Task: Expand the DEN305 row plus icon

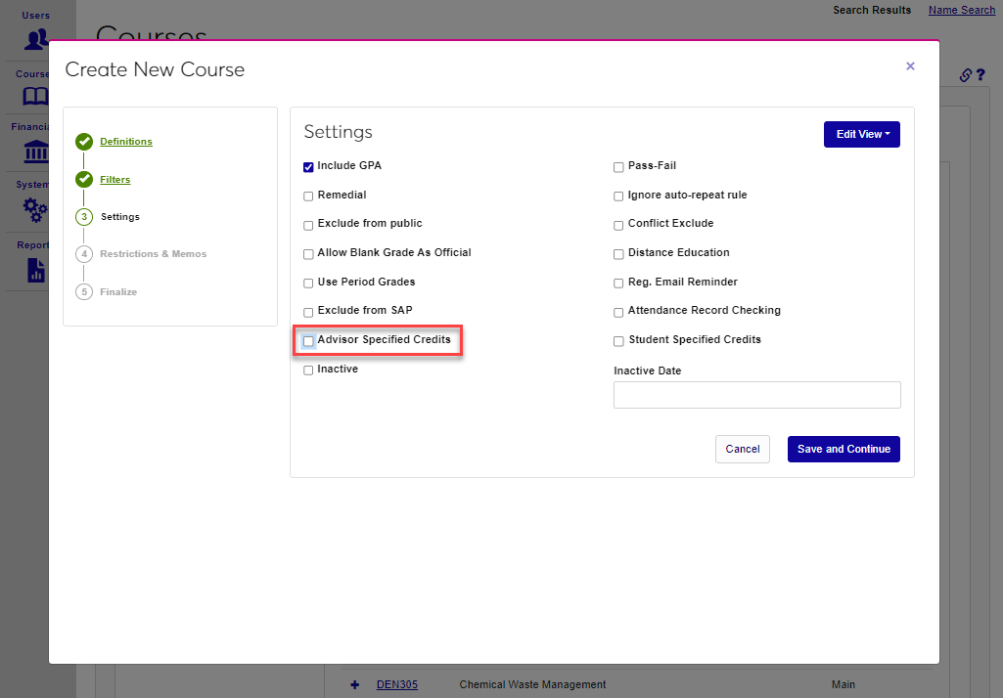Action: tap(355, 684)
